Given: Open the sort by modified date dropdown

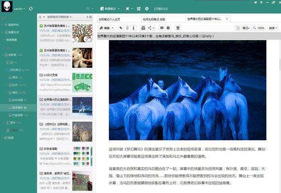Looking at the screenshot, I should 59,17.
